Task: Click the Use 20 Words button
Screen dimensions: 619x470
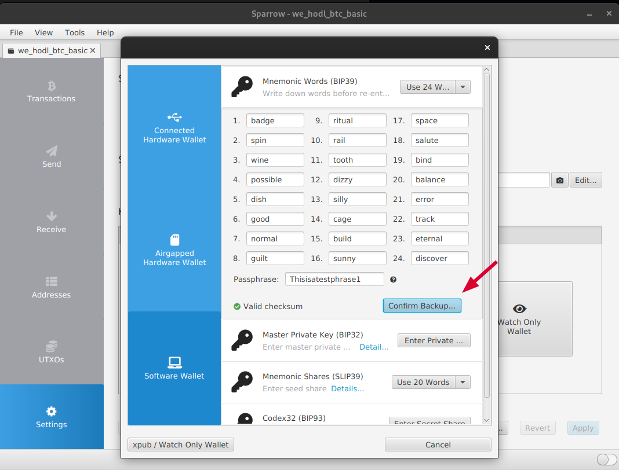Action: (423, 382)
